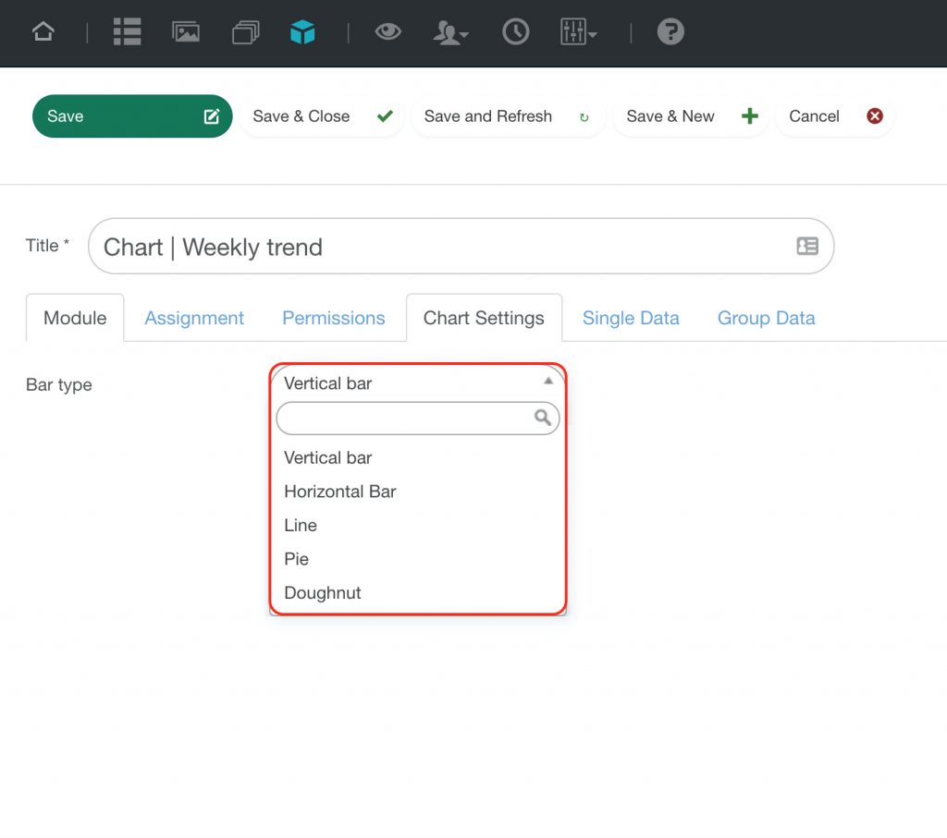This screenshot has width=947, height=838.
Task: Open the Group Data tab
Action: [766, 318]
